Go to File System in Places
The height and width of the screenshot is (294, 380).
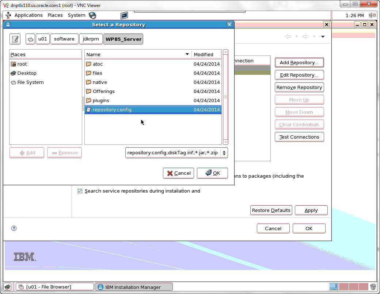coord(46,82)
